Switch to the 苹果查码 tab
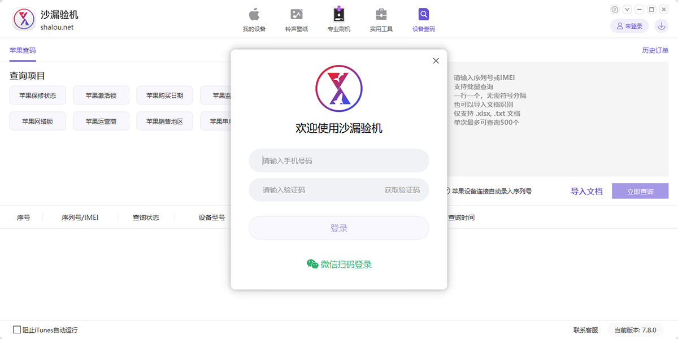The width and height of the screenshot is (678, 339). coord(23,50)
